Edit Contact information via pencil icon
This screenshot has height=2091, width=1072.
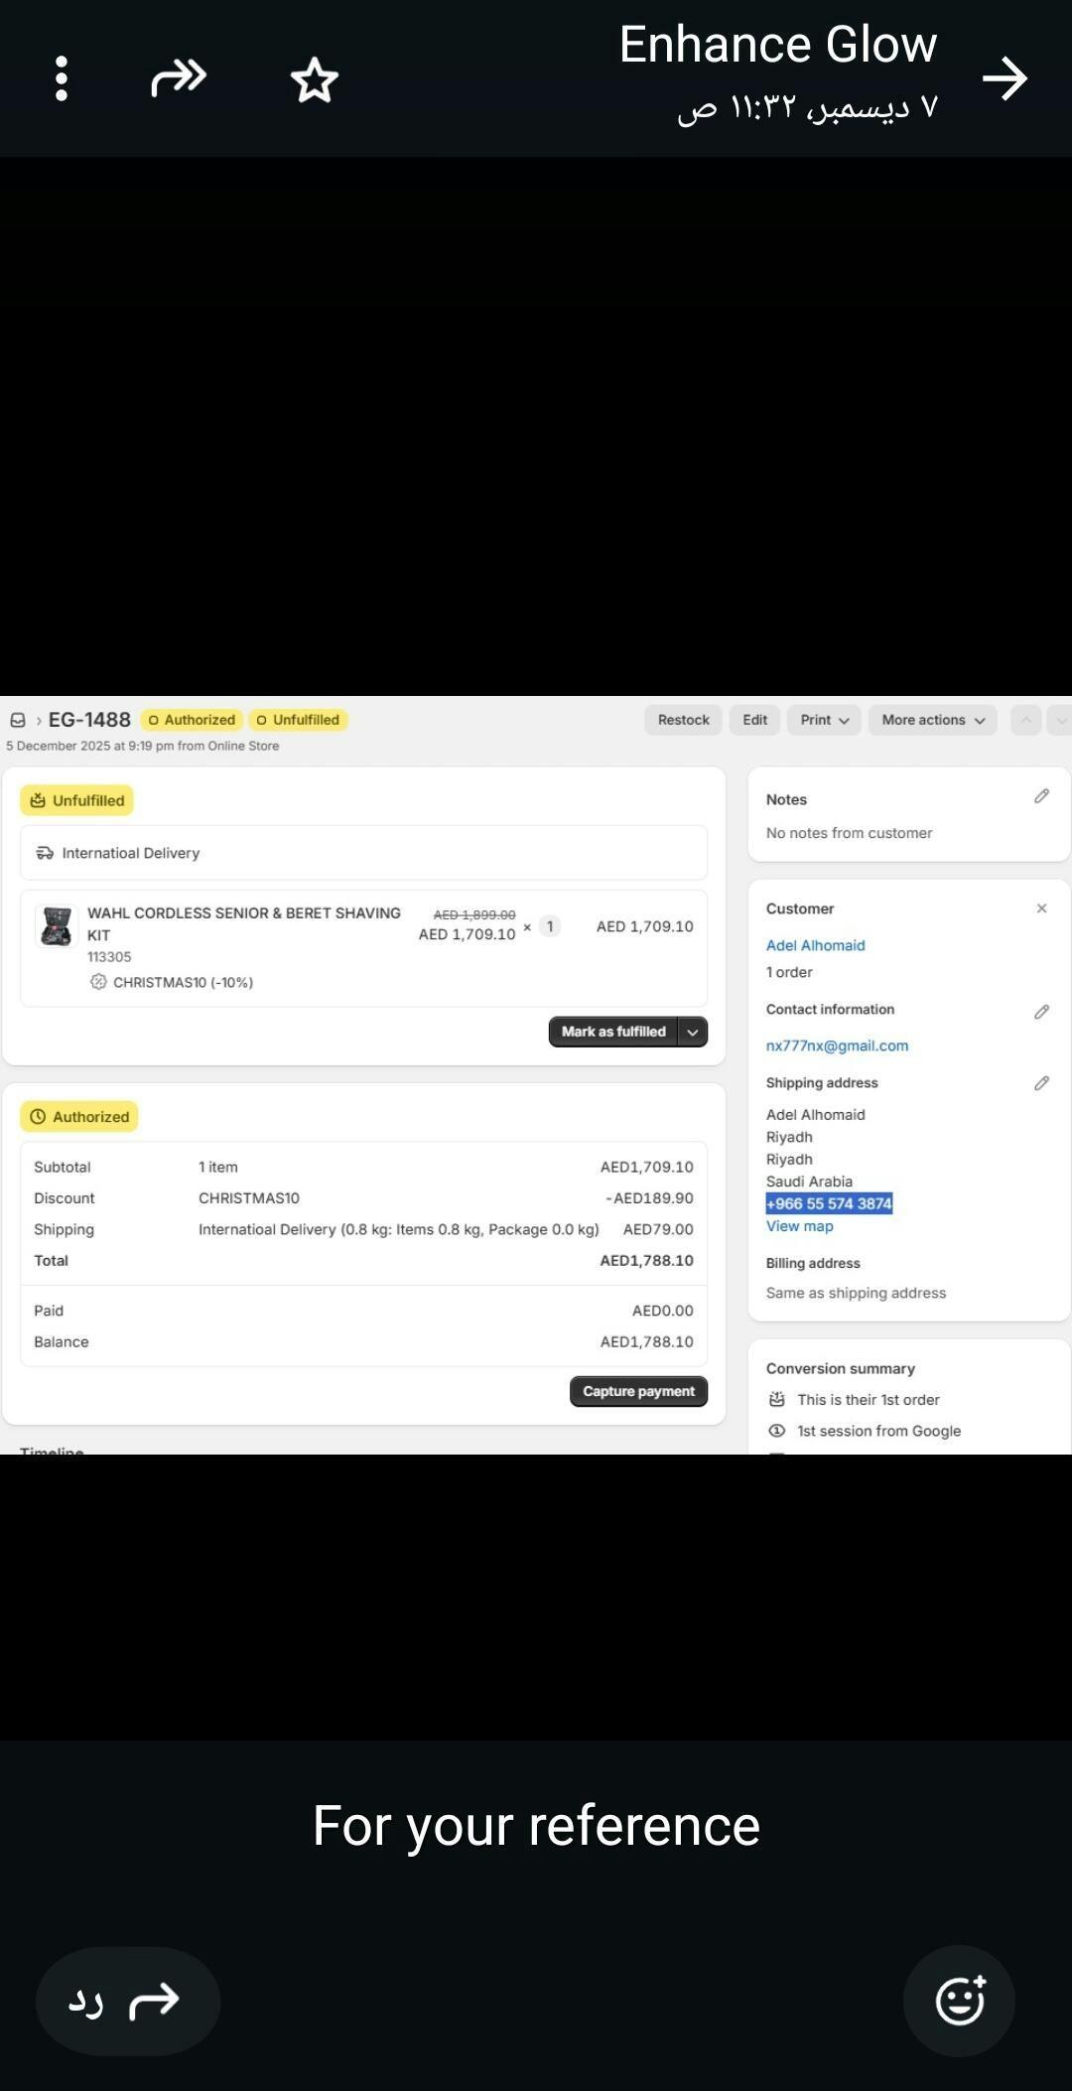(1041, 1012)
